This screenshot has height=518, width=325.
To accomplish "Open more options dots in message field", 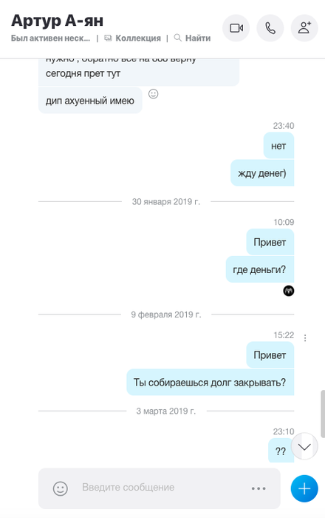I will [259, 488].
